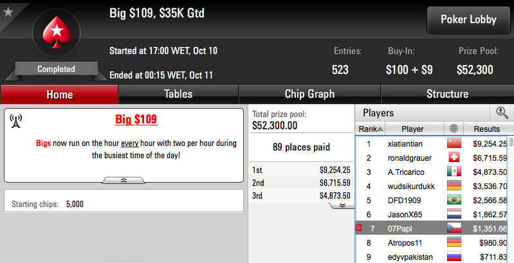Expand the prize payouts list
Screen dimensions: 514x263
tap(342, 205)
